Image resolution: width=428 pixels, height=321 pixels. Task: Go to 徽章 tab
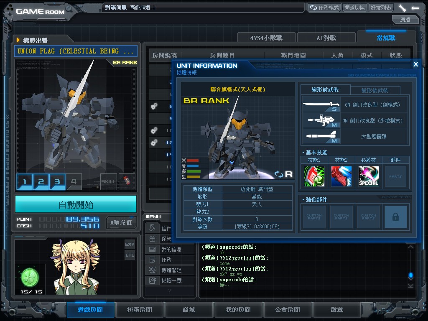coord(337,310)
